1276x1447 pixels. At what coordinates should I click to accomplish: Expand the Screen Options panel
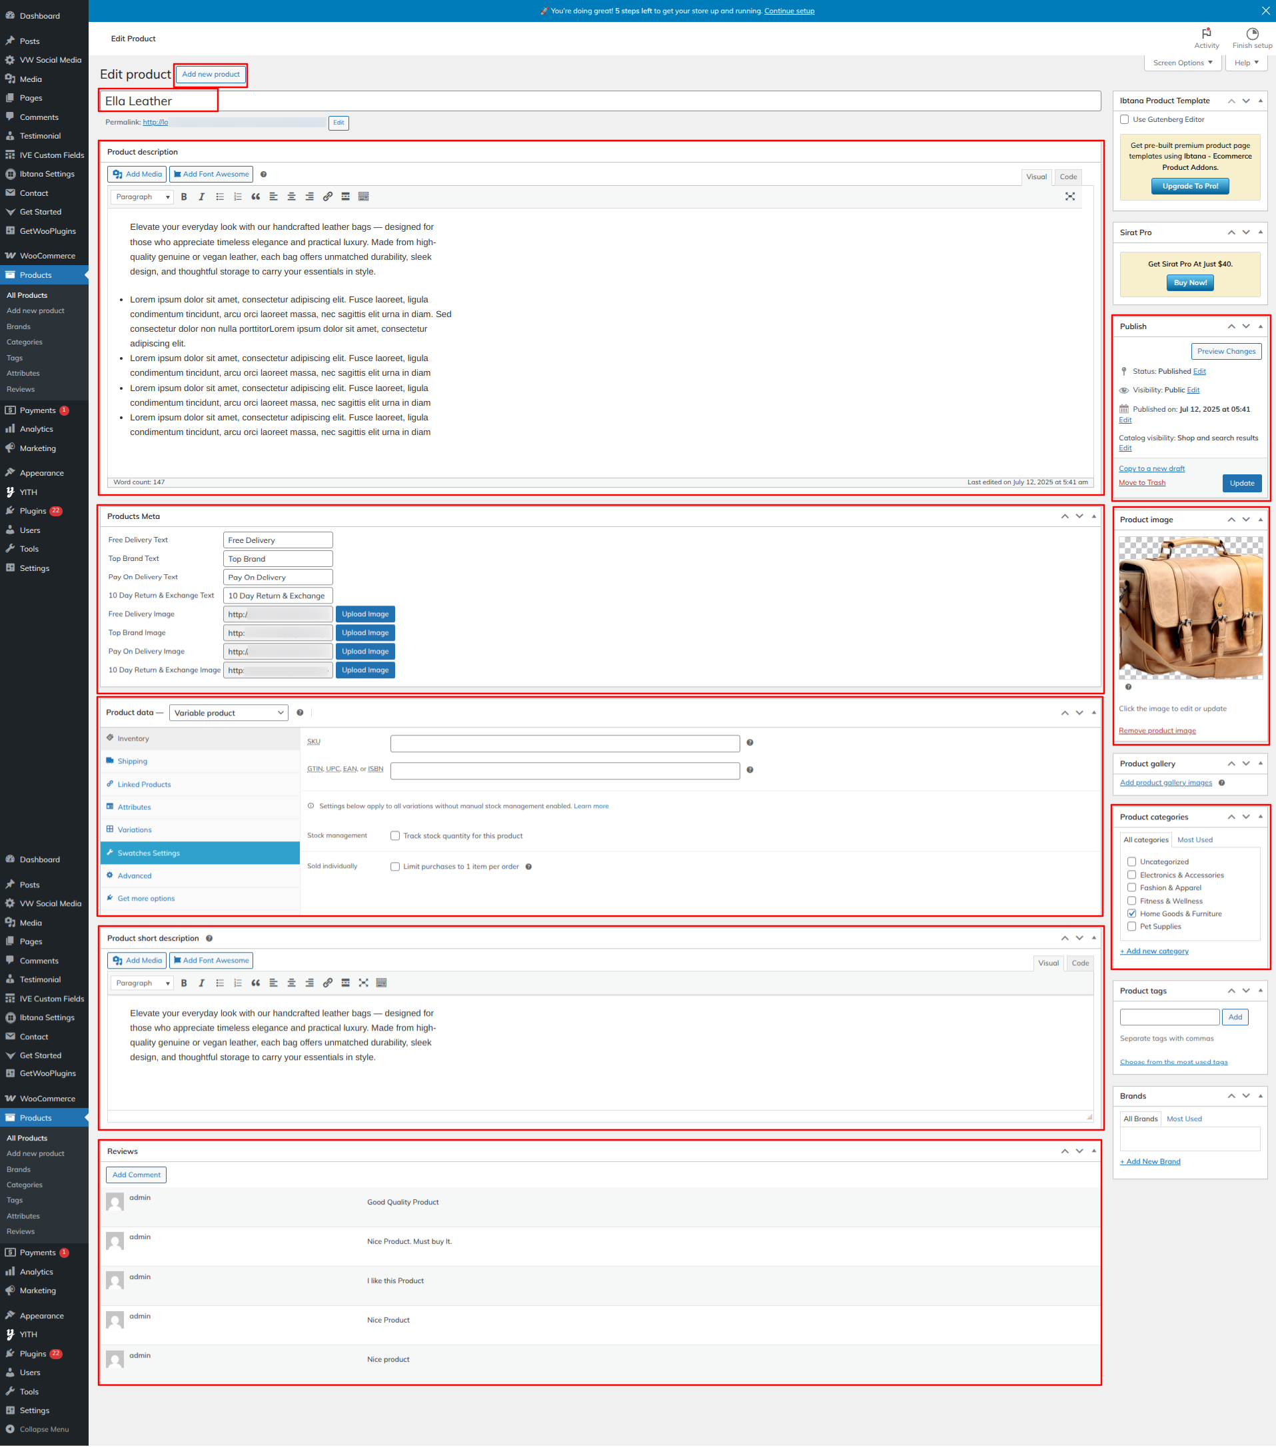coord(1182,63)
